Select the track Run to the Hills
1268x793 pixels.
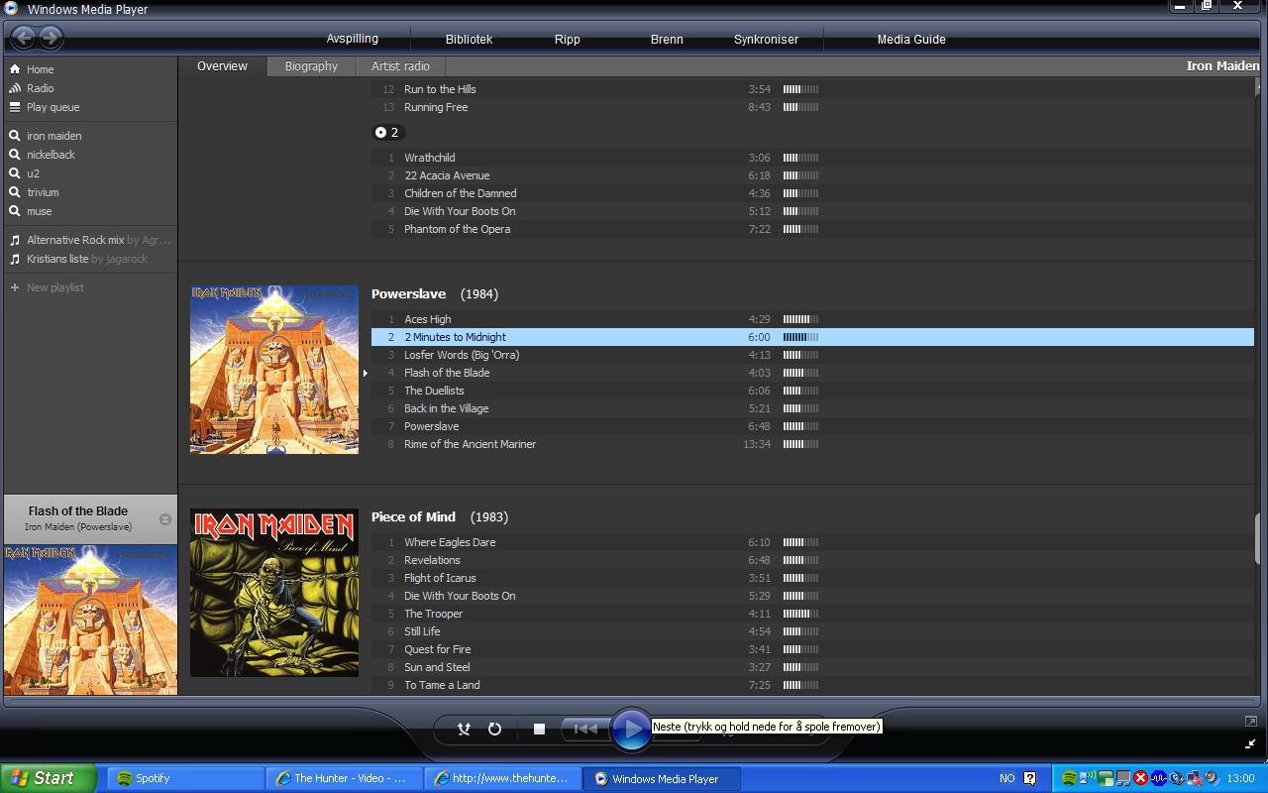click(812, 89)
